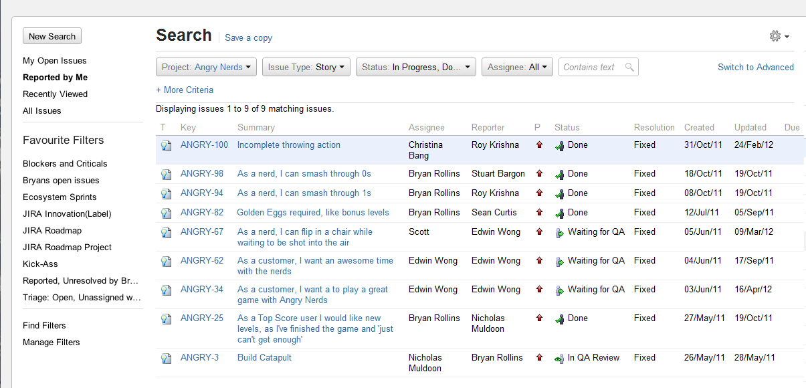Click the New Search button
Screen dimensions: 806x388
[52, 36]
